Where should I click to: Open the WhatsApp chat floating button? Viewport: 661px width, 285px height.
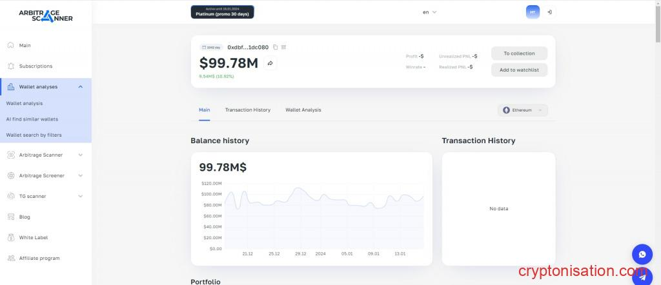(x=642, y=254)
